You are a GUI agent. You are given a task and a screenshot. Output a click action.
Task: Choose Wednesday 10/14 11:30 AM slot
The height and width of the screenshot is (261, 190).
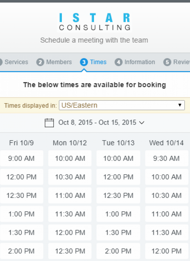167,232
